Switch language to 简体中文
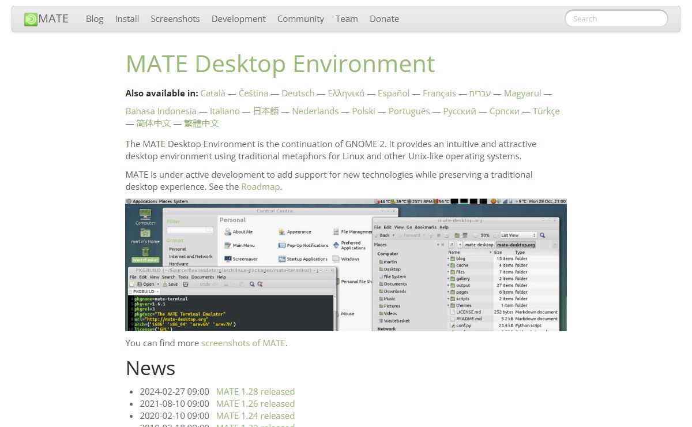This screenshot has width=692, height=427. tap(153, 123)
